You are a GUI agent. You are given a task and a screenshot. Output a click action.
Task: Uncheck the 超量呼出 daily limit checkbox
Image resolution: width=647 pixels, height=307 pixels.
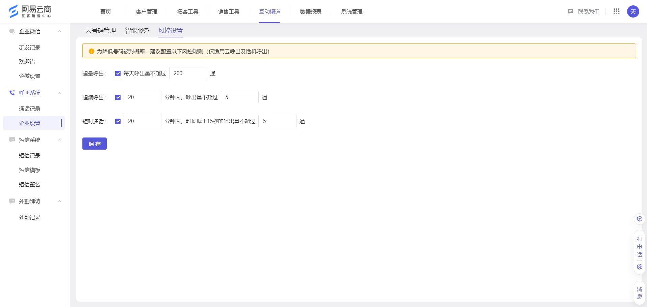point(118,73)
